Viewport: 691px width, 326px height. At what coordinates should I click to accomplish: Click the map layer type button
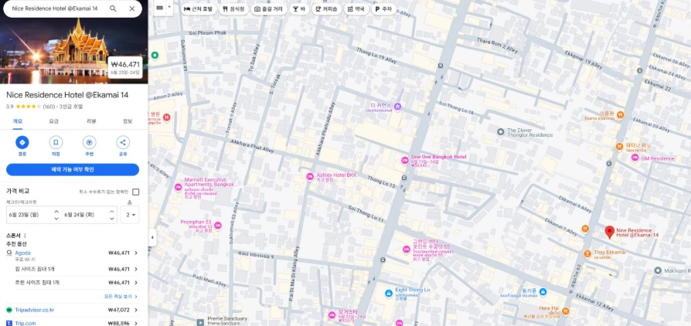tap(159, 8)
